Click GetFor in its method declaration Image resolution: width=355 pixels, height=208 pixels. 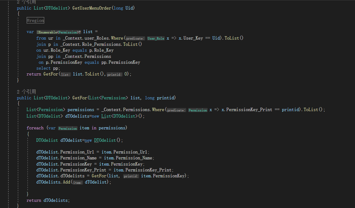click(79, 98)
